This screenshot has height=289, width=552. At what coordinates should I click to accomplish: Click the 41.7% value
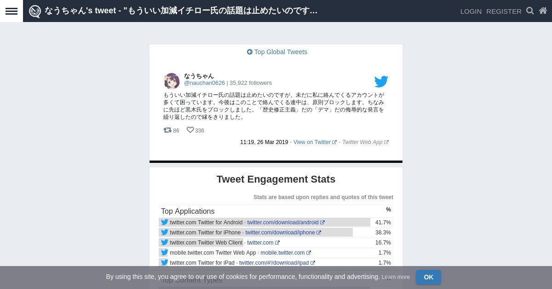383,222
